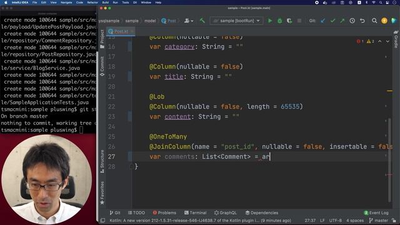Run with coverage icon
Screen dimensions: 400x225
289,21
